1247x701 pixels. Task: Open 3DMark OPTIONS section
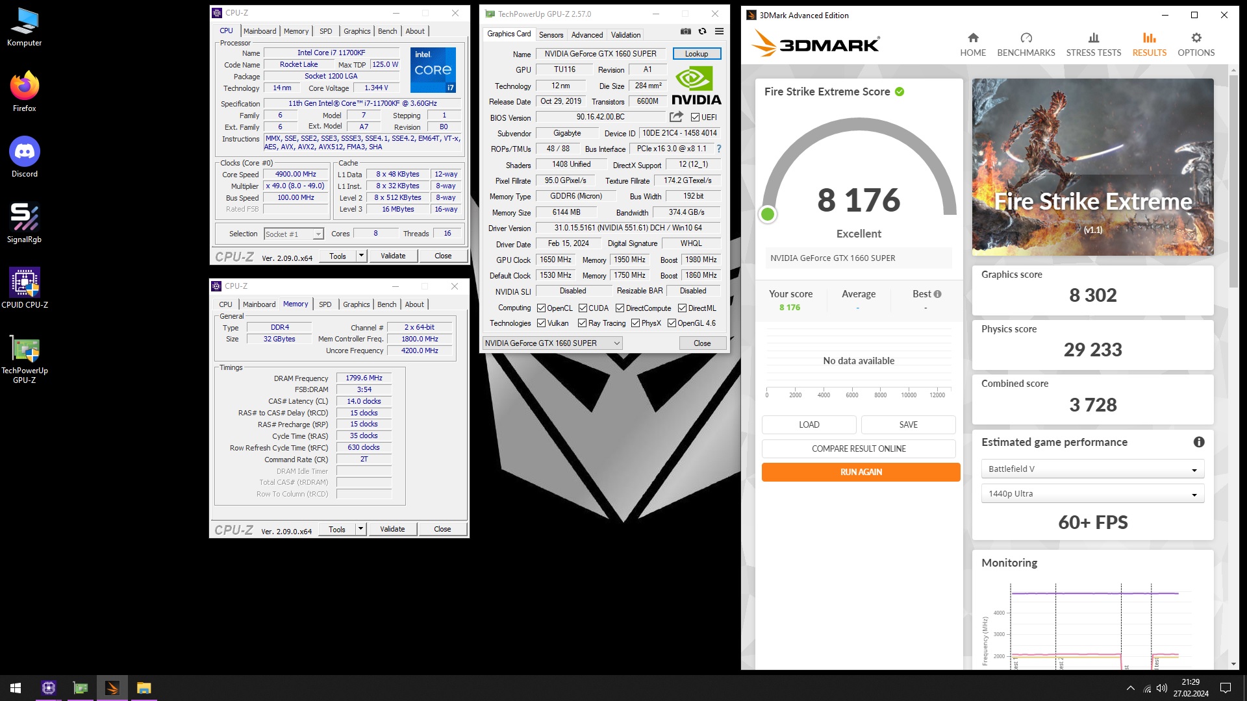1196,45
